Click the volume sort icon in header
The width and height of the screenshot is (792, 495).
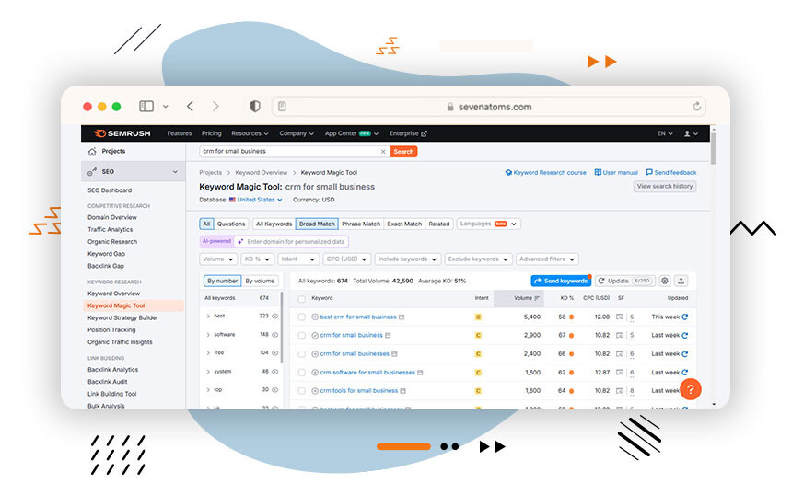click(537, 298)
